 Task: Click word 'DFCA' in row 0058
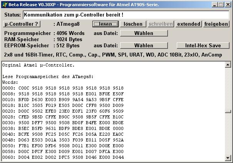105,152
